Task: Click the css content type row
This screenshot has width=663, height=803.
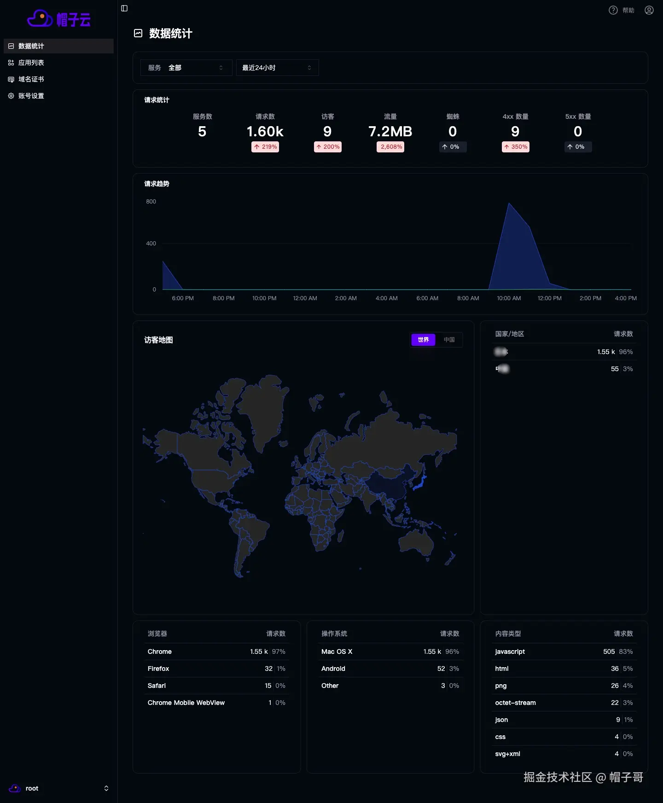Action: click(564, 737)
